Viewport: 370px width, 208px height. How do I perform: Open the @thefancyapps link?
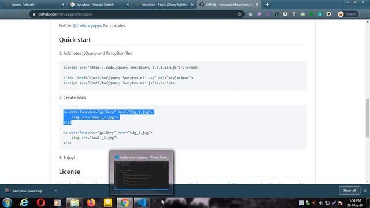point(87,25)
